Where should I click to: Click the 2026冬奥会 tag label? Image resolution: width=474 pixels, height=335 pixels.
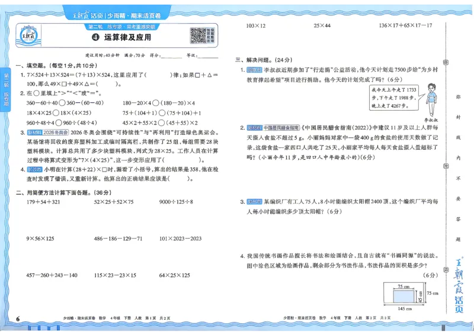pyautogui.click(x=56, y=133)
